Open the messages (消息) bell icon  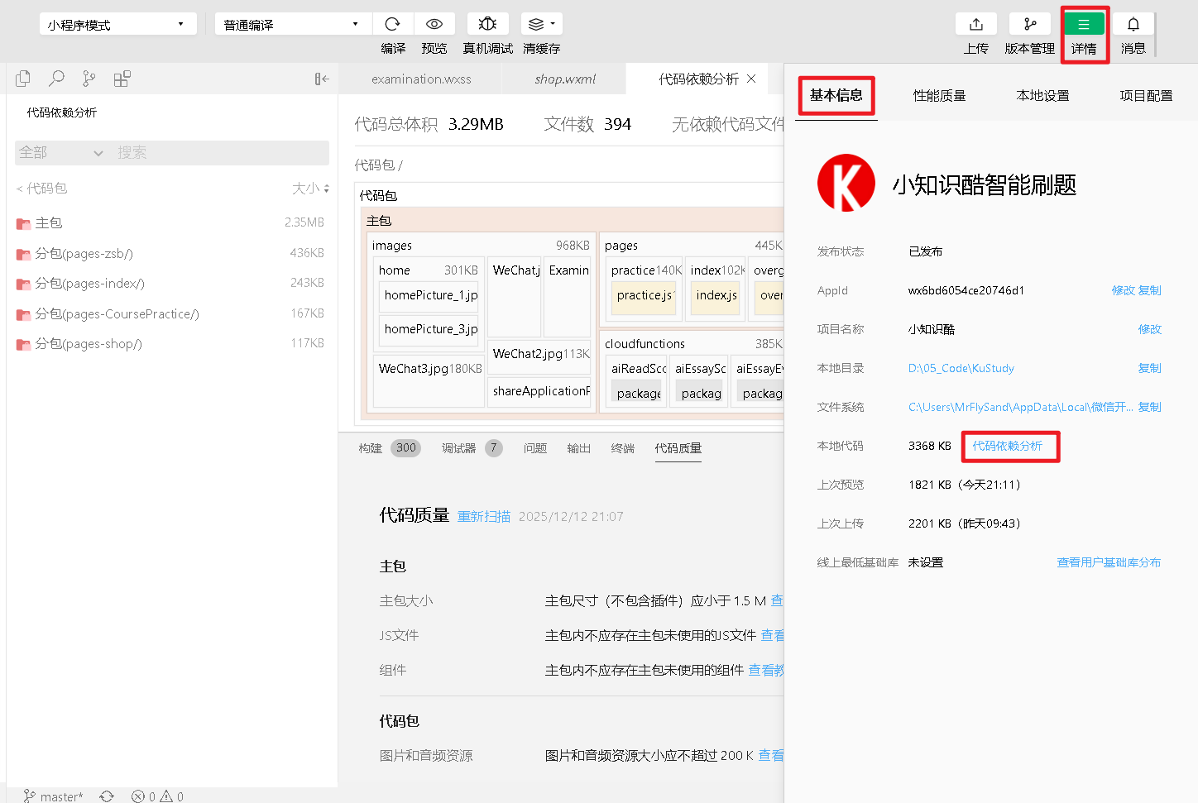click(1133, 24)
